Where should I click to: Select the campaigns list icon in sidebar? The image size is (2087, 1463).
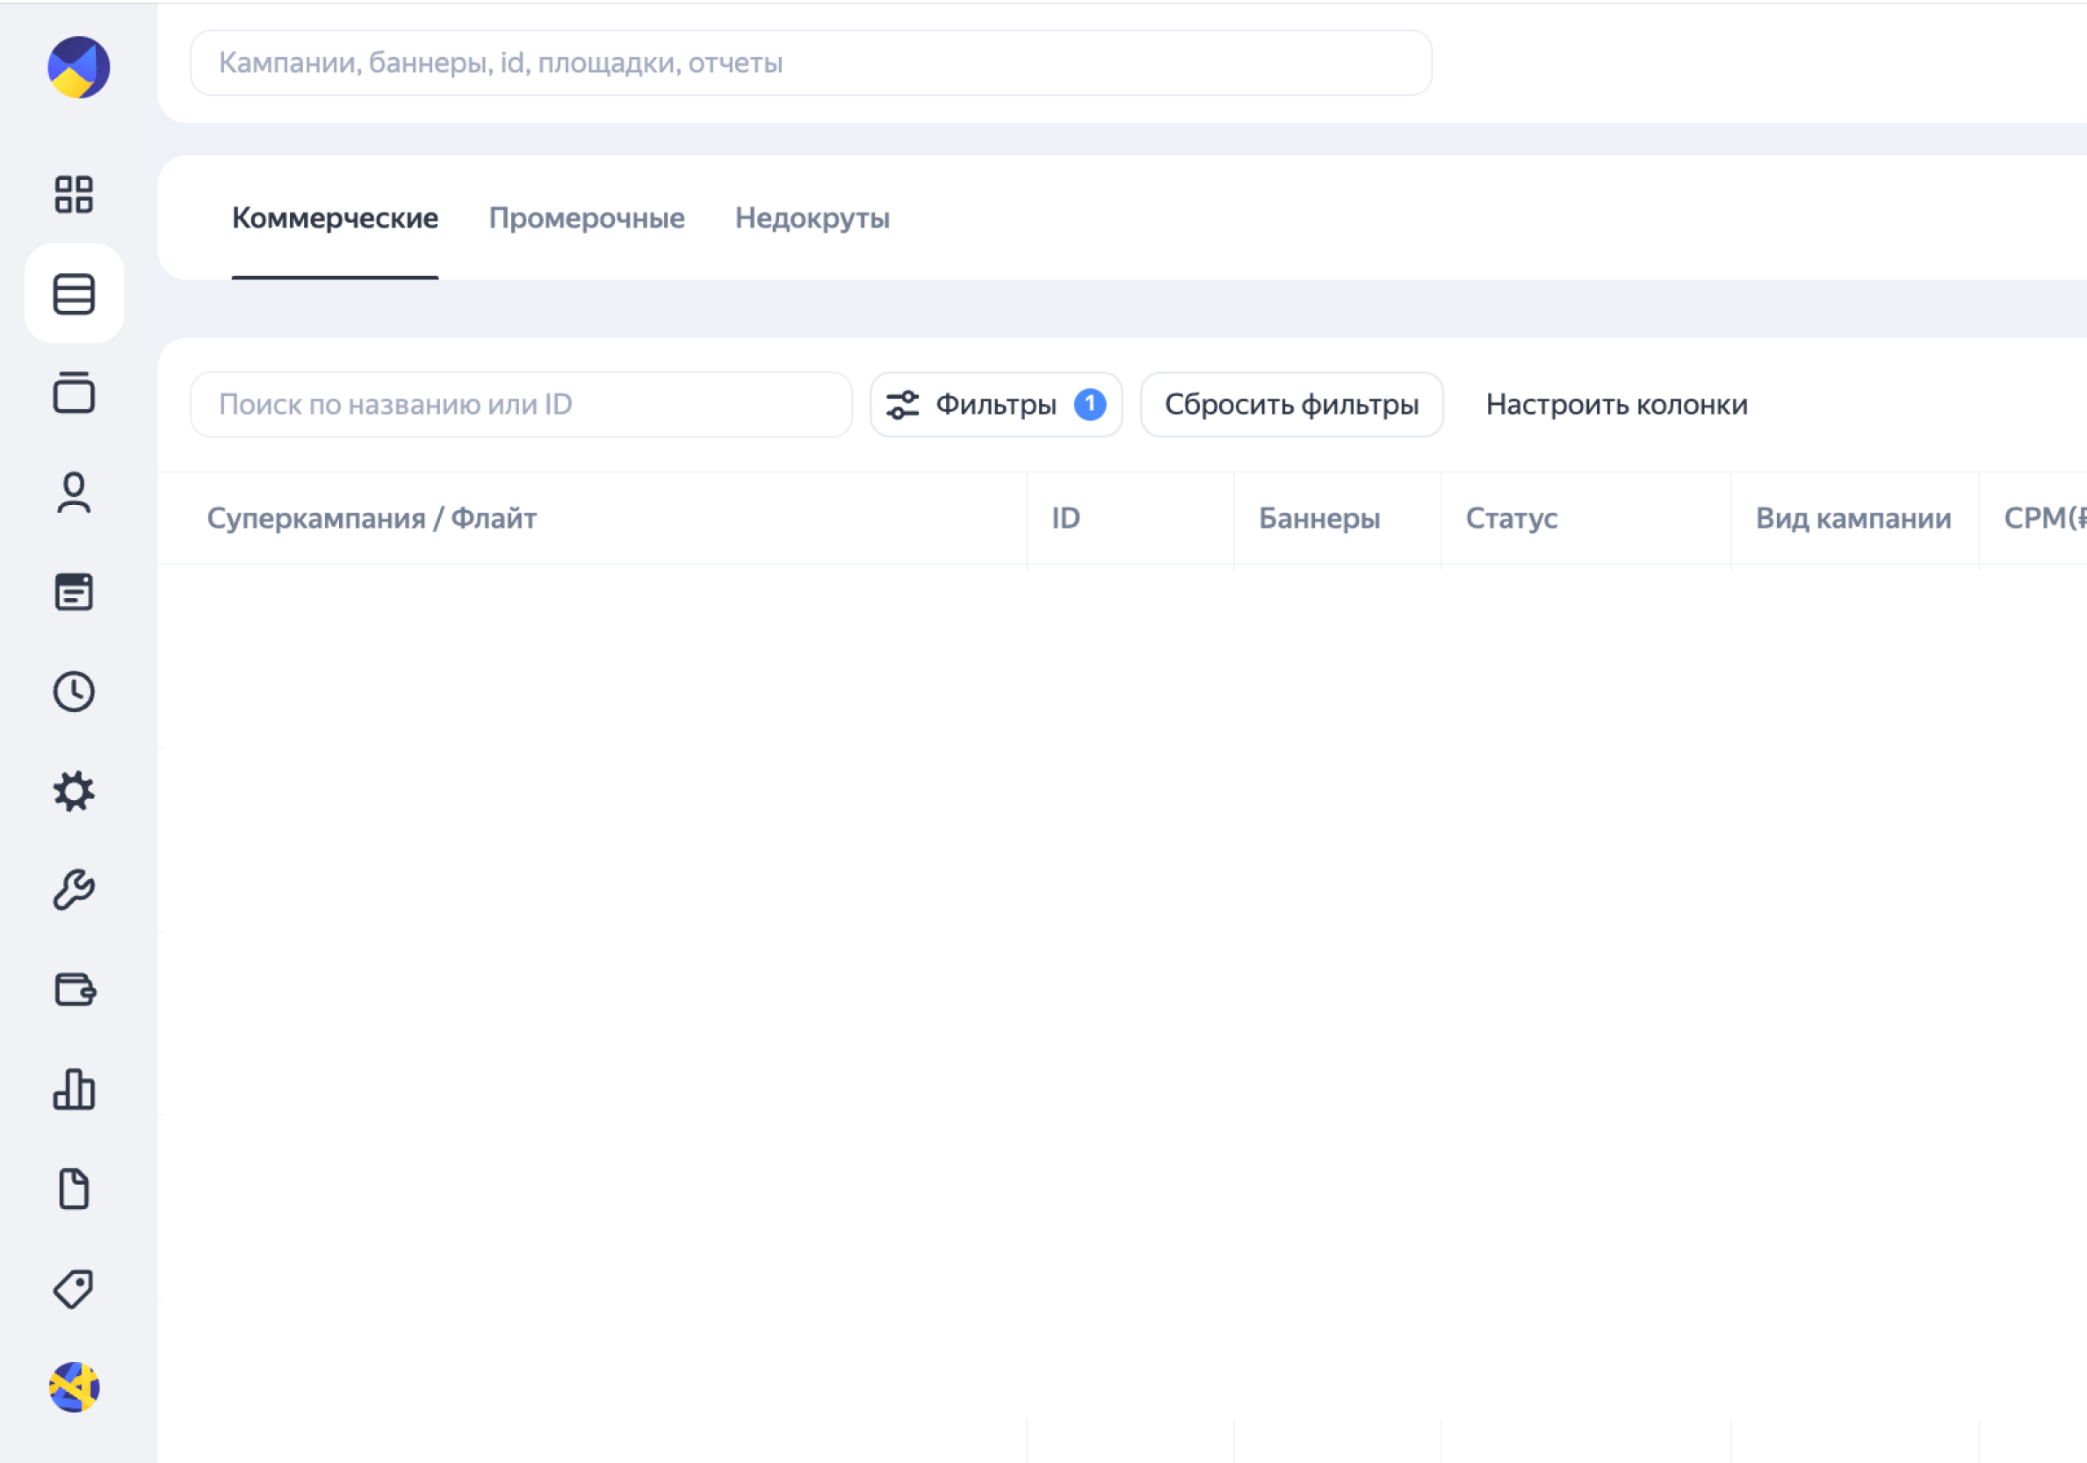click(x=74, y=293)
